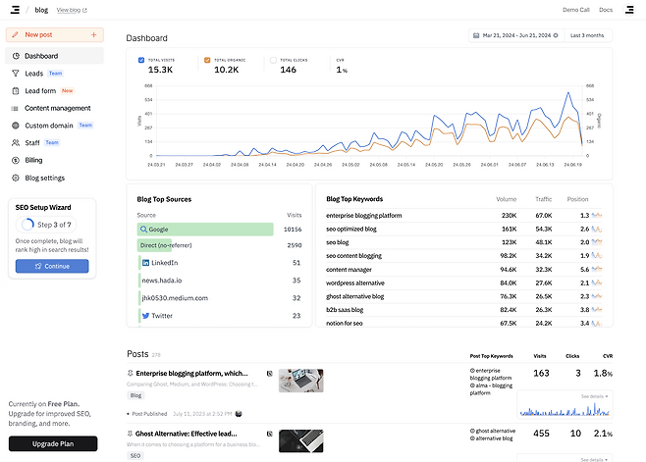This screenshot has height=462, width=646.
Task: Click the Lead form clipboard icon
Action: click(16, 91)
